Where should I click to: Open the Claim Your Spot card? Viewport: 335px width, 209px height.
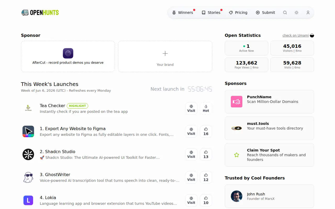pos(269,155)
